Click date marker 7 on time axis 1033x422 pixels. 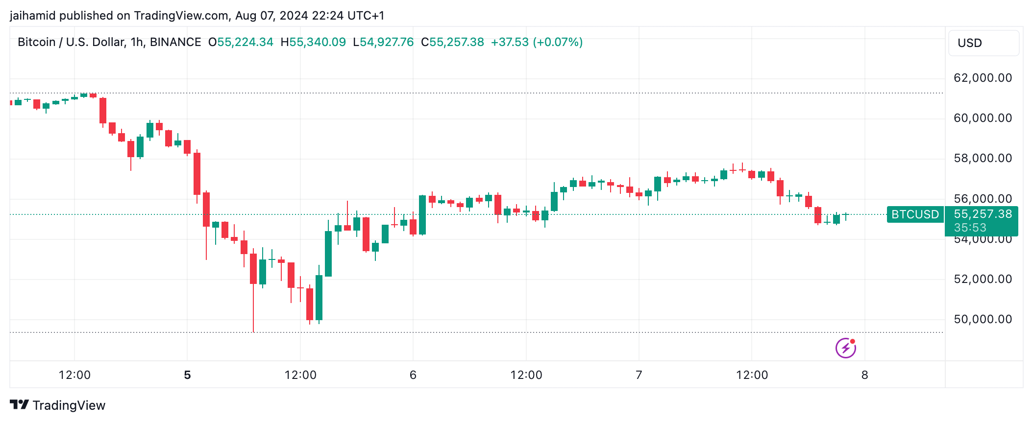[x=639, y=375]
